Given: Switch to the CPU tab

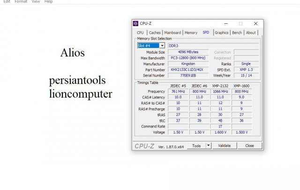Looking at the screenshot, I should tap(140, 33).
